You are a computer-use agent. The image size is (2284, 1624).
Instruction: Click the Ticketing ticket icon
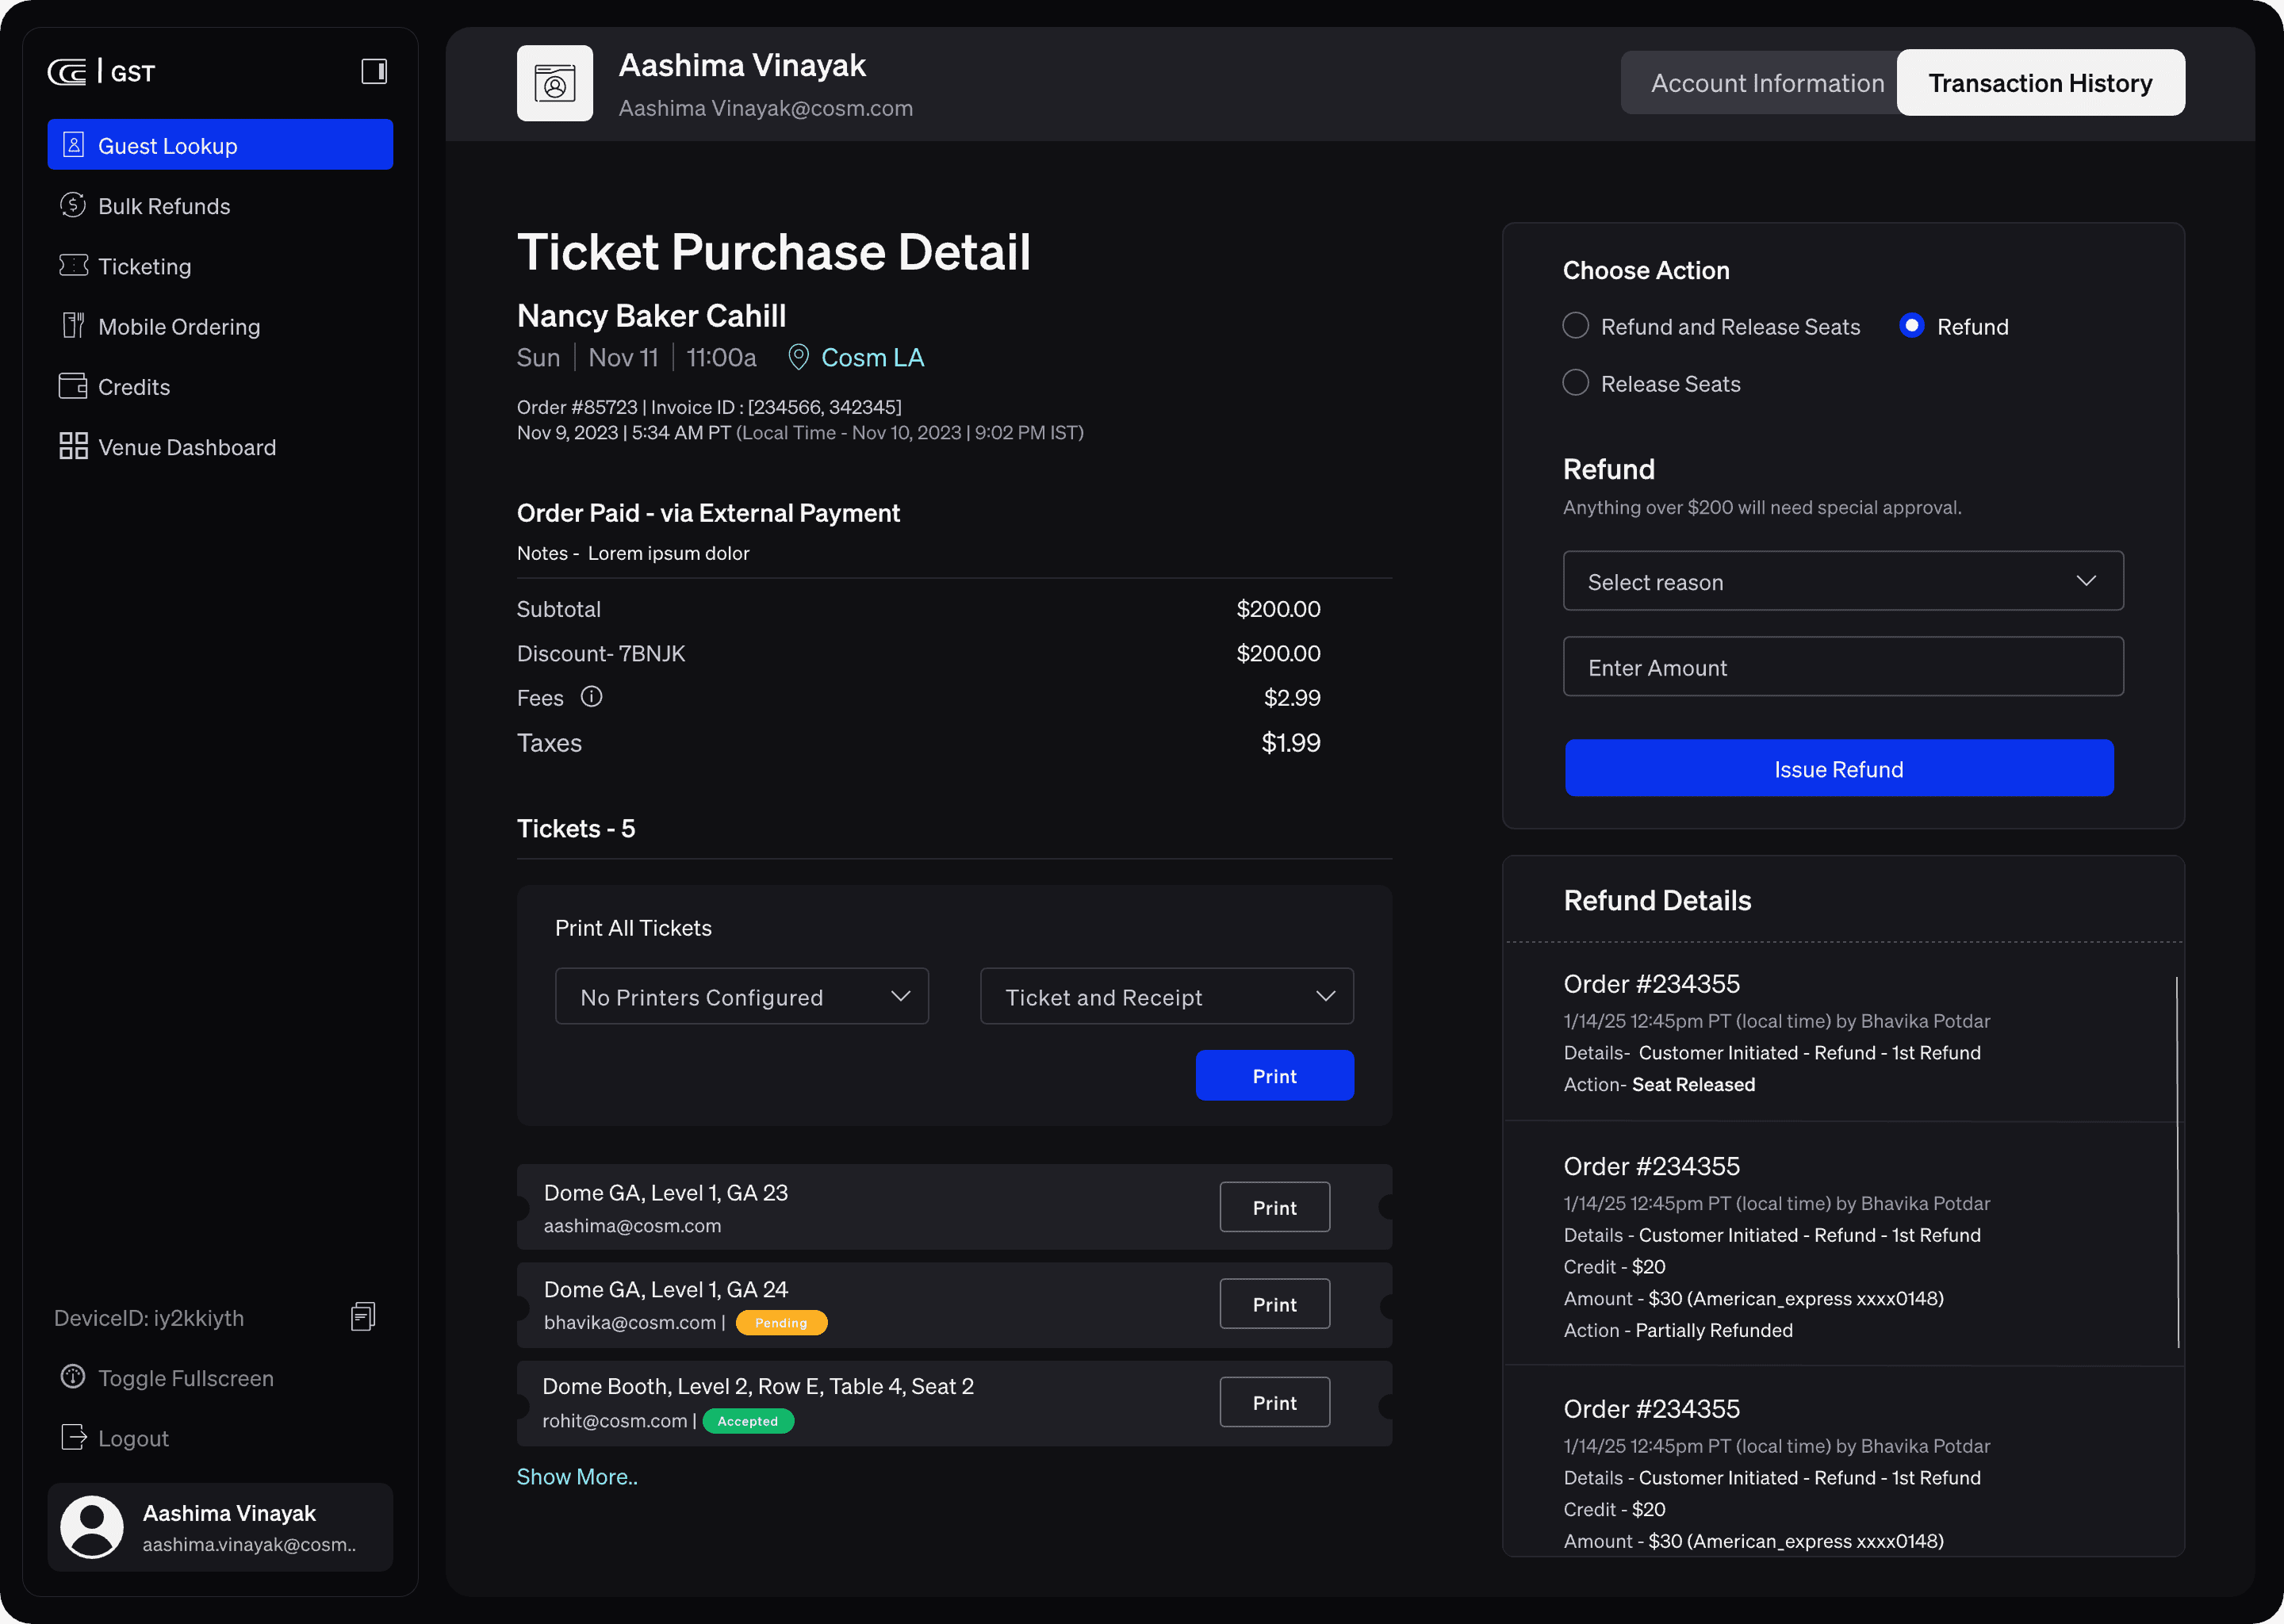pyautogui.click(x=73, y=265)
